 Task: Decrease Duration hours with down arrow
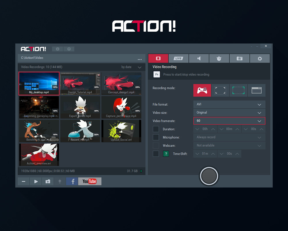click(197, 129)
